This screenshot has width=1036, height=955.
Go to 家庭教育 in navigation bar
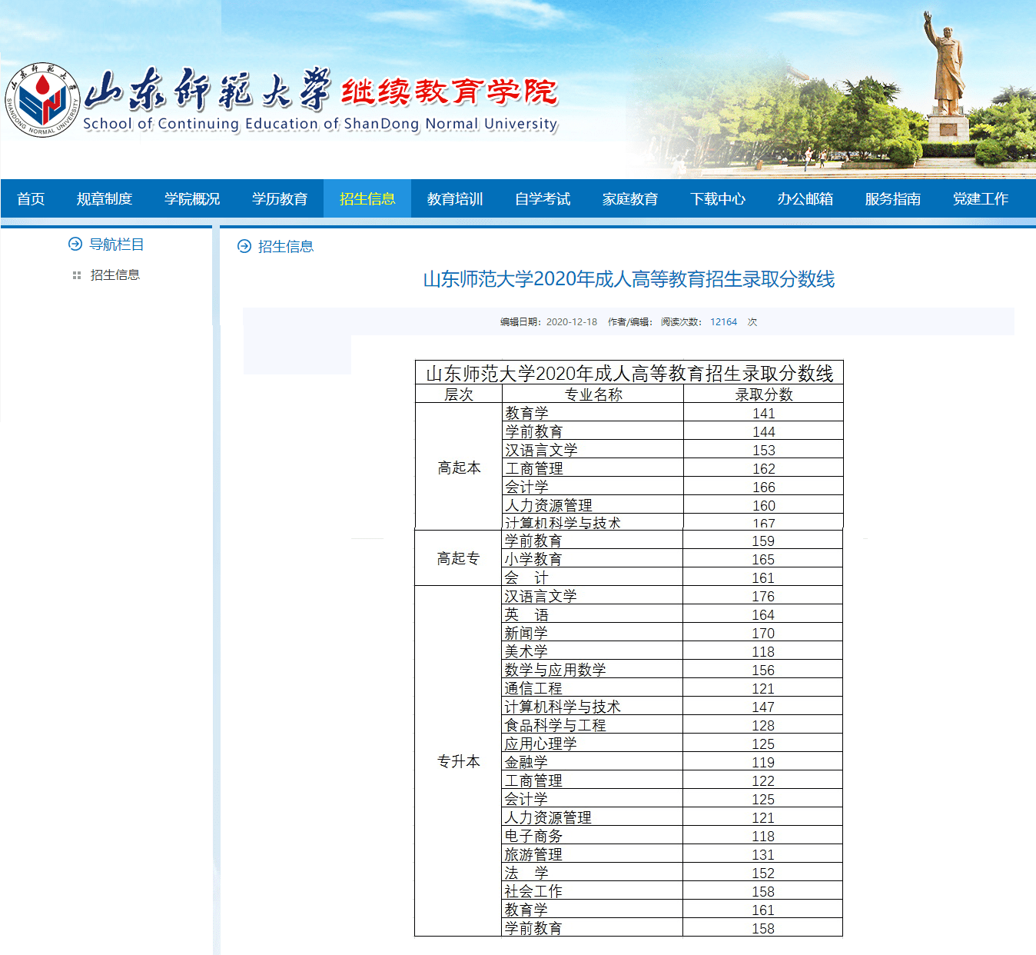(630, 199)
